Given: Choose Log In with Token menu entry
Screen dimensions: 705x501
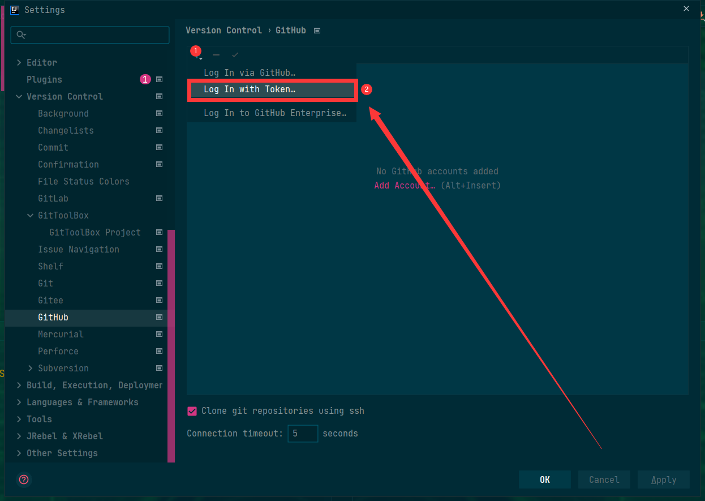Looking at the screenshot, I should (x=272, y=89).
